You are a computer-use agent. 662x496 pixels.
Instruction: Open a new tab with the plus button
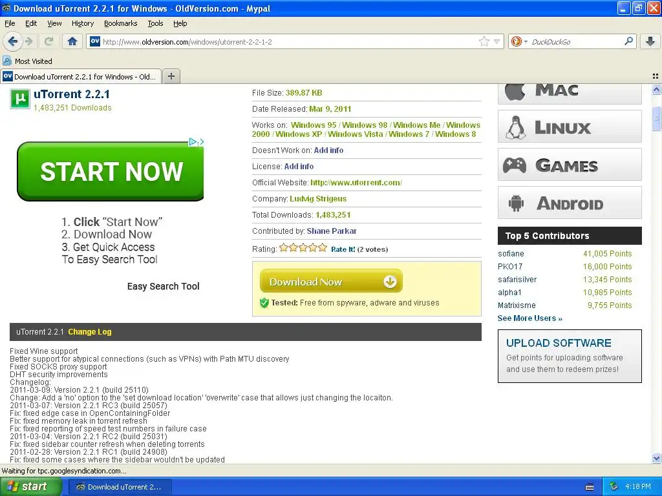171,76
